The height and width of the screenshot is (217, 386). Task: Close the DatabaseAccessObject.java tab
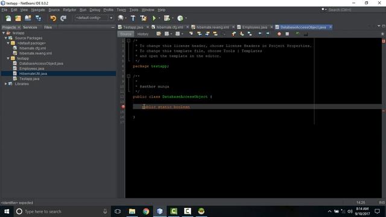pyautogui.click(x=331, y=27)
